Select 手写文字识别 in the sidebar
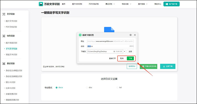The height and width of the screenshot is (104, 197). [11, 49]
